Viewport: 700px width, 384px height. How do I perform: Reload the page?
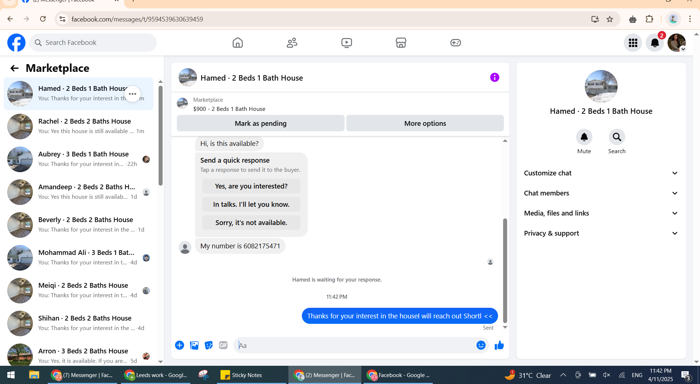(43, 19)
